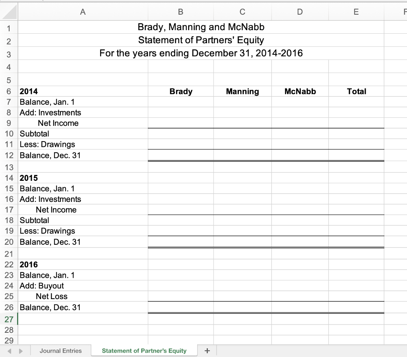Click the 'For the years ending December 31' cell

coord(201,53)
